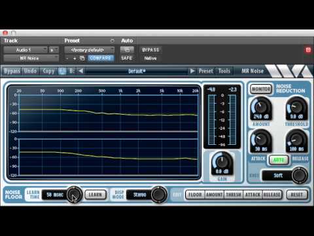Select the FLOOR edit tab

(x=195, y=195)
